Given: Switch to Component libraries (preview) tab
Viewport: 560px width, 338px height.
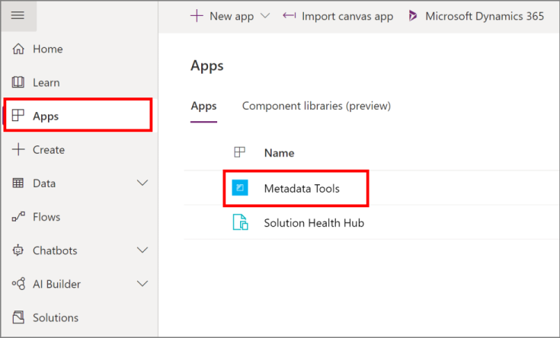Looking at the screenshot, I should 316,106.
